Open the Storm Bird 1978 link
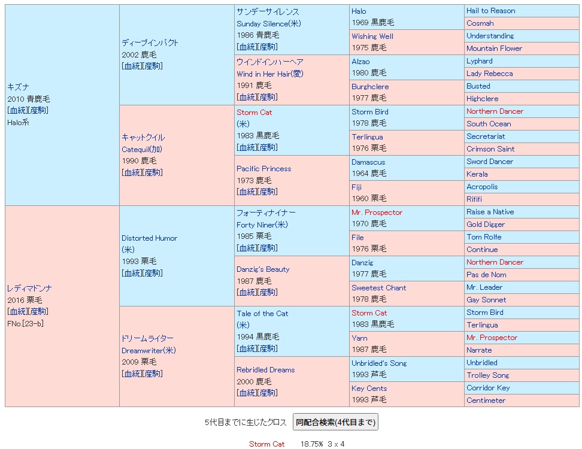Viewport: 582px width, 449px height. 369,112
